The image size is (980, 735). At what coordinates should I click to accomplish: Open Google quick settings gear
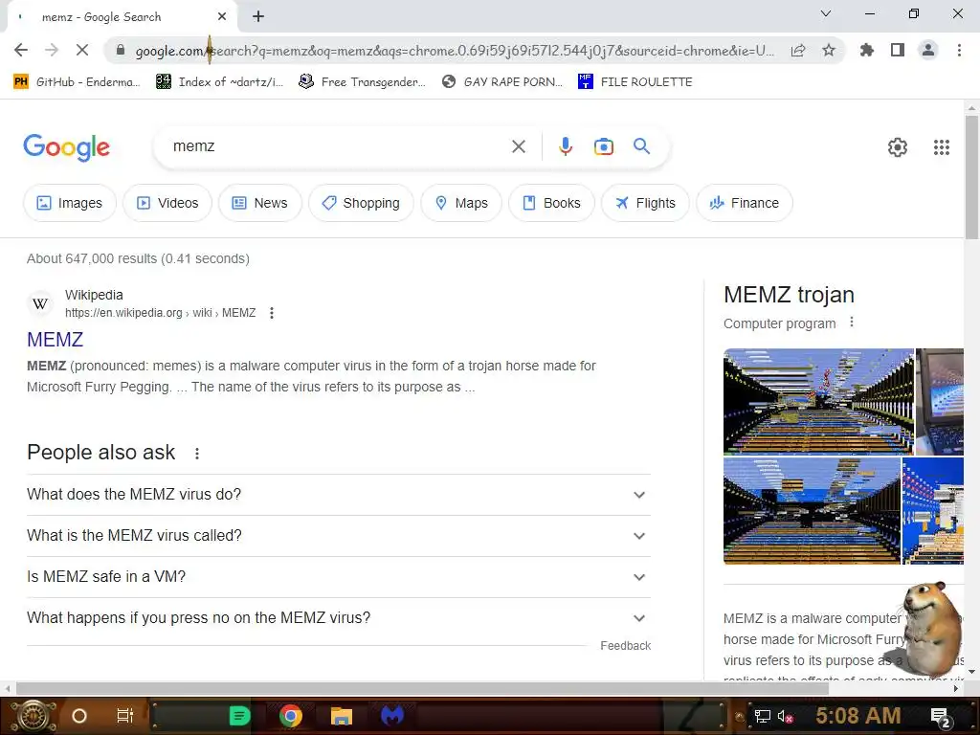[898, 147]
